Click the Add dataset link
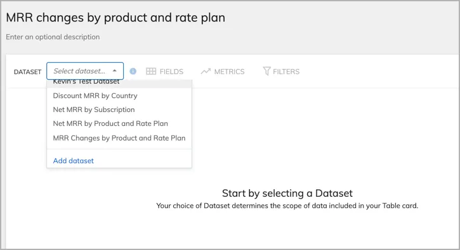460x250 pixels. (74, 161)
